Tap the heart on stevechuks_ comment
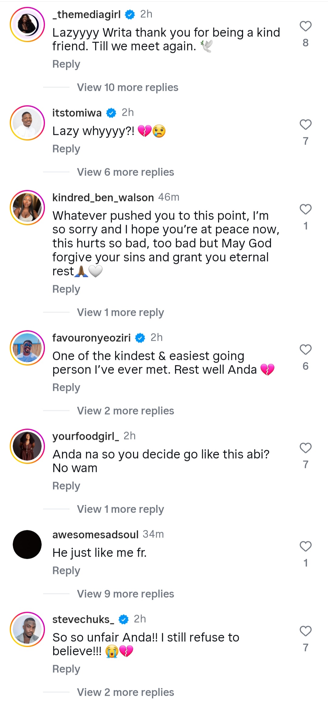This screenshot has height=701, width=328. [x=306, y=631]
